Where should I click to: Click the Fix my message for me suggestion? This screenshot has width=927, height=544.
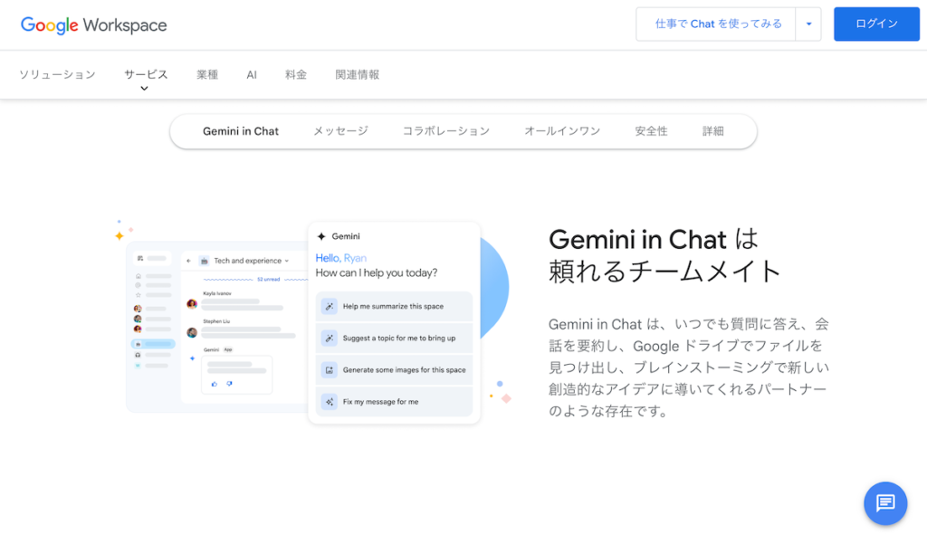pyautogui.click(x=395, y=402)
